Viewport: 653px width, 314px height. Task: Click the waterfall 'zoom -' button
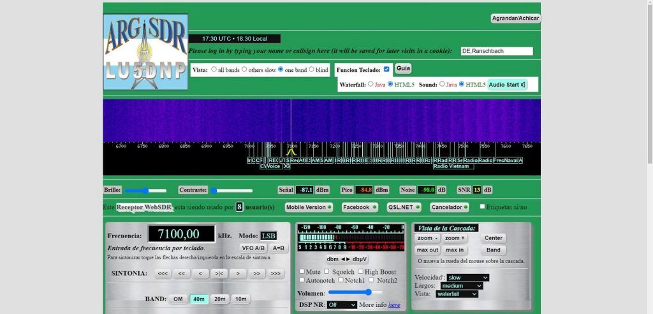click(x=428, y=238)
